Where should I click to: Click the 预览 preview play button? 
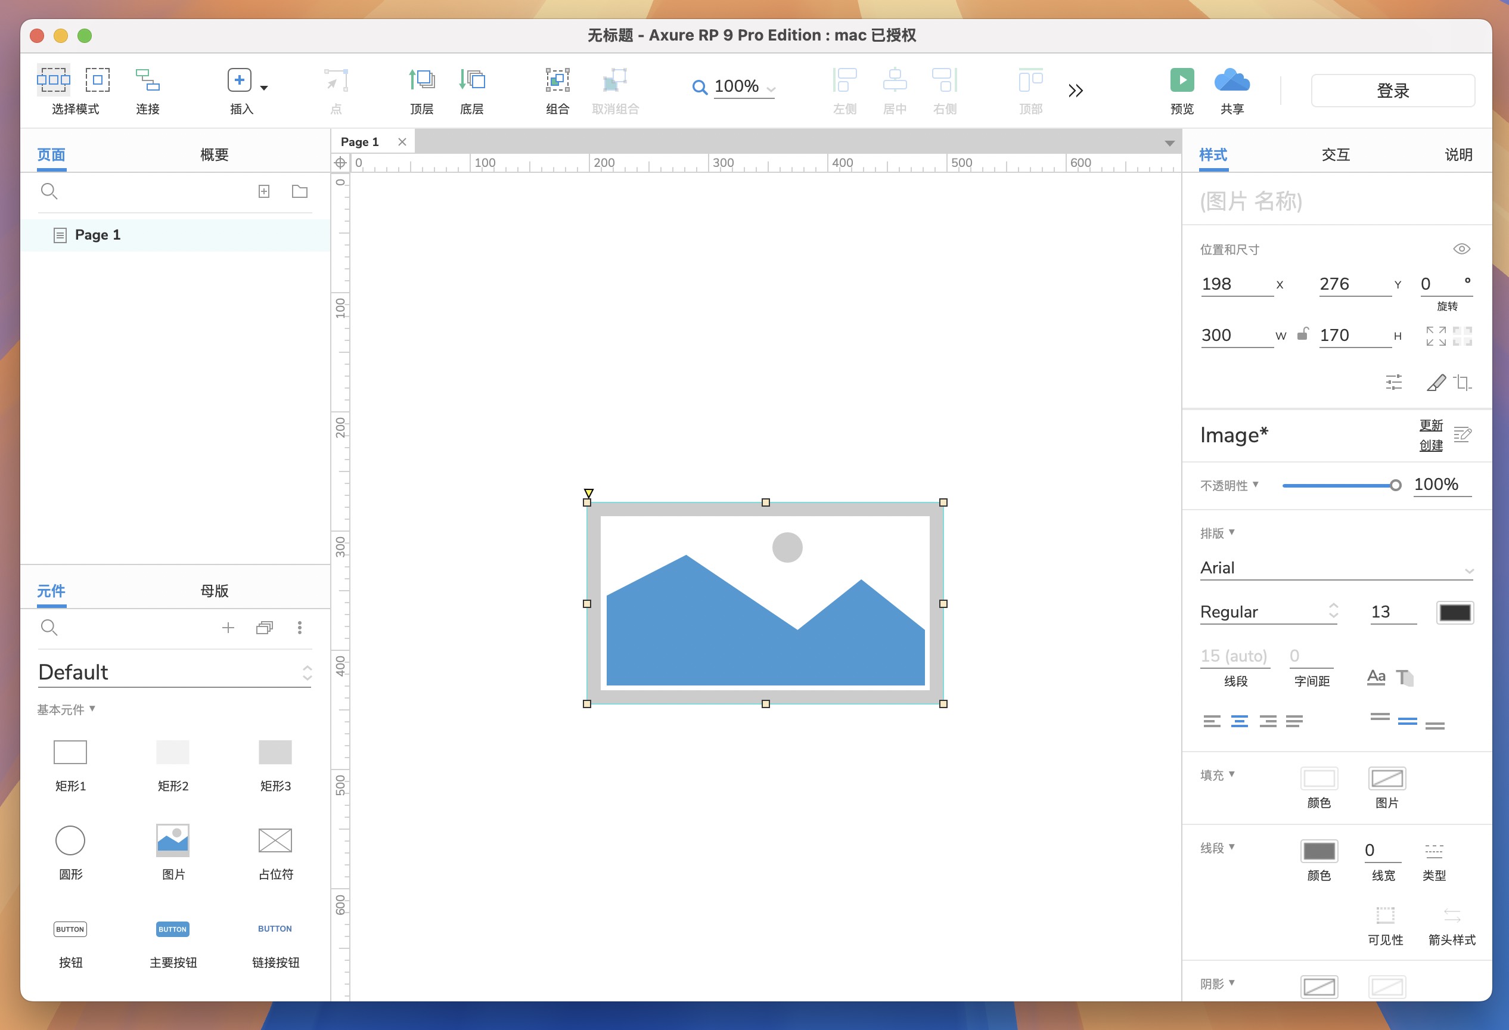[x=1182, y=80]
